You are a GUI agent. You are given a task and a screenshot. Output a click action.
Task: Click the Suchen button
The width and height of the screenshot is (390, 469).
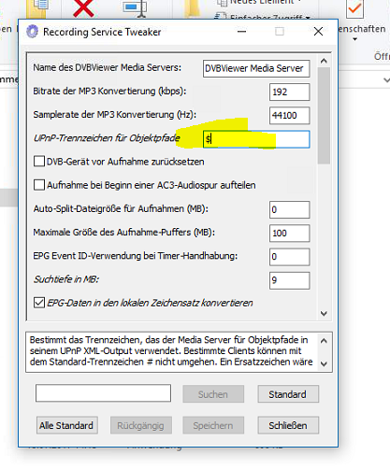click(213, 394)
